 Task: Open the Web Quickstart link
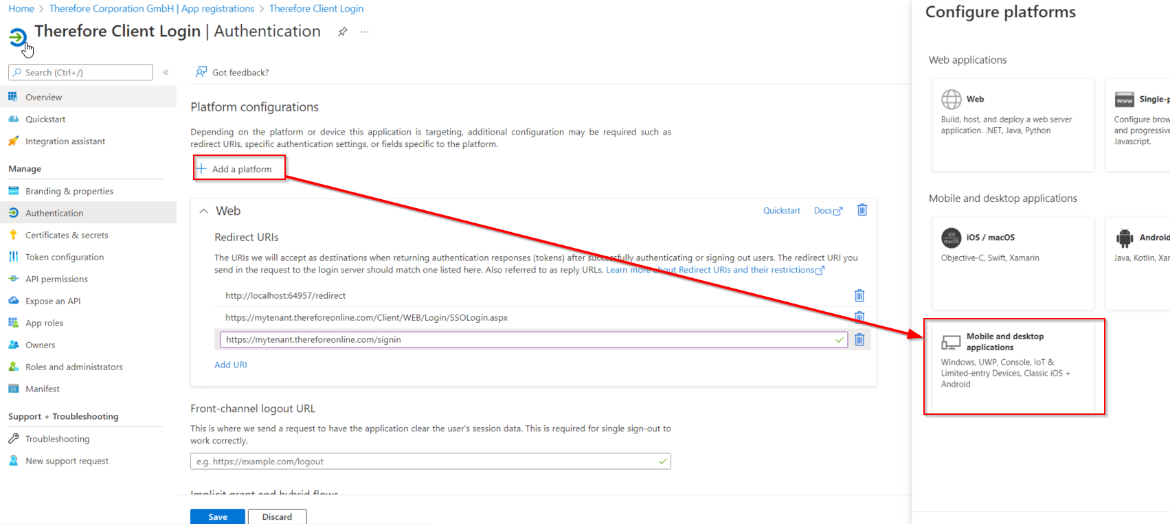click(x=782, y=211)
